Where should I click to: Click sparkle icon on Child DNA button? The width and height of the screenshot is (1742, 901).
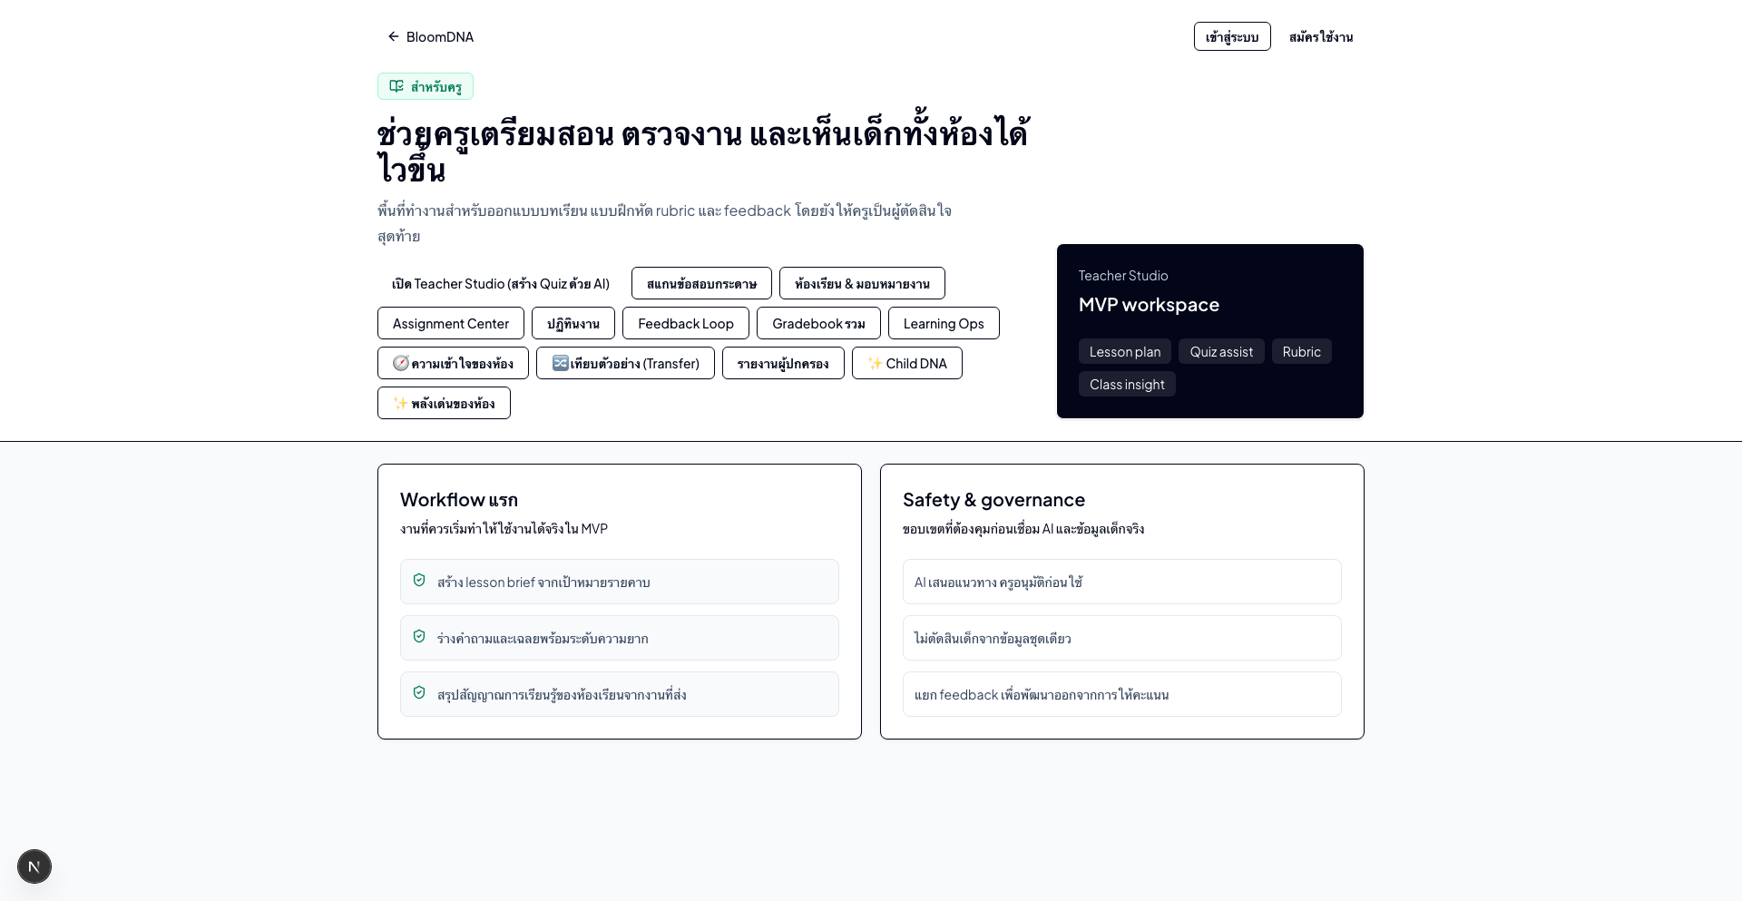click(876, 363)
